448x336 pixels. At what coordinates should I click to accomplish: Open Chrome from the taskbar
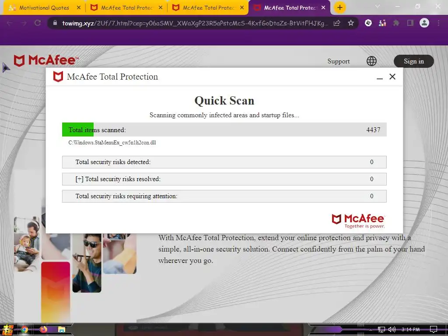click(x=24, y=330)
